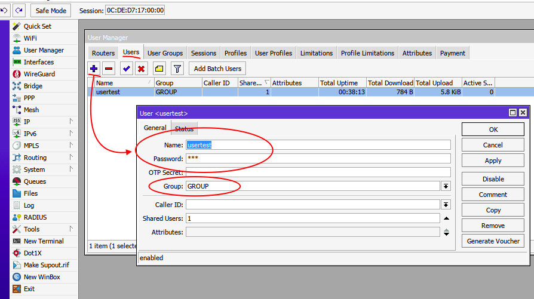Switch to the User Groups tab

point(165,53)
